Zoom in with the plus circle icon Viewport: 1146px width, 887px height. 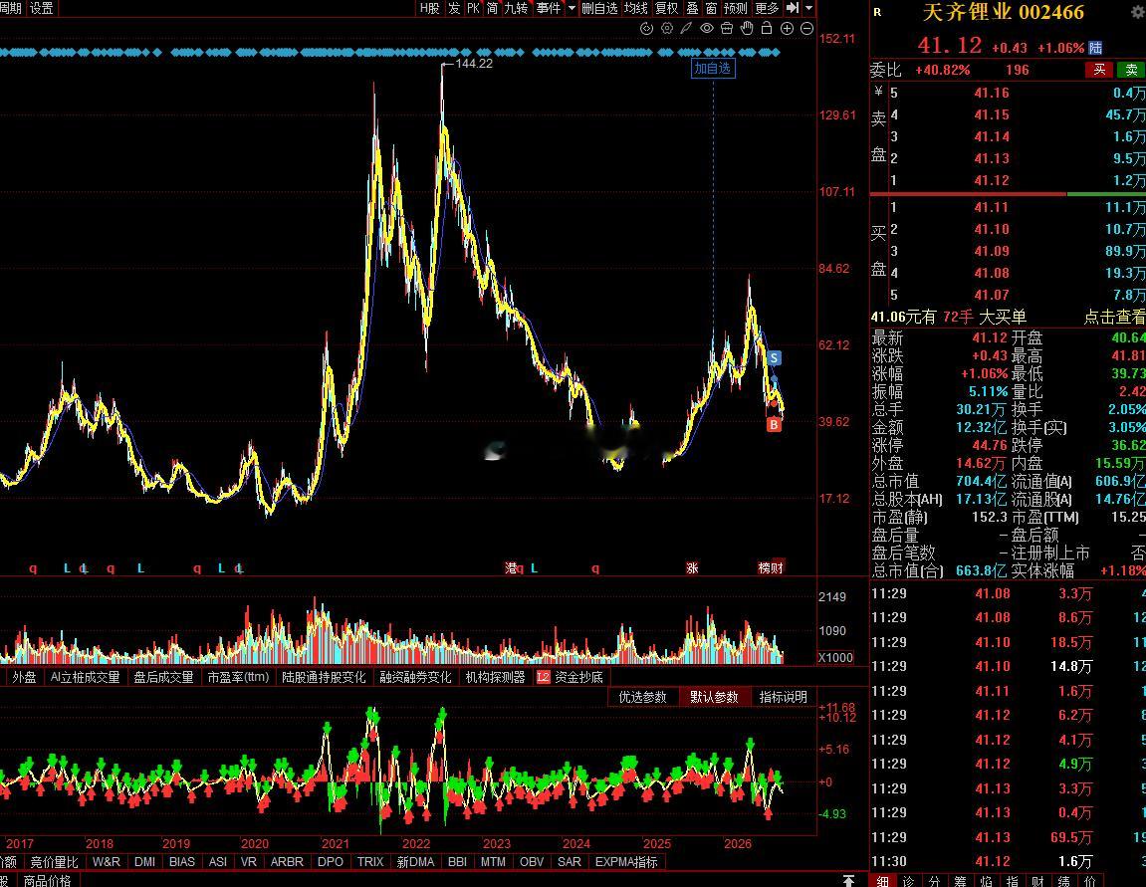click(787, 29)
